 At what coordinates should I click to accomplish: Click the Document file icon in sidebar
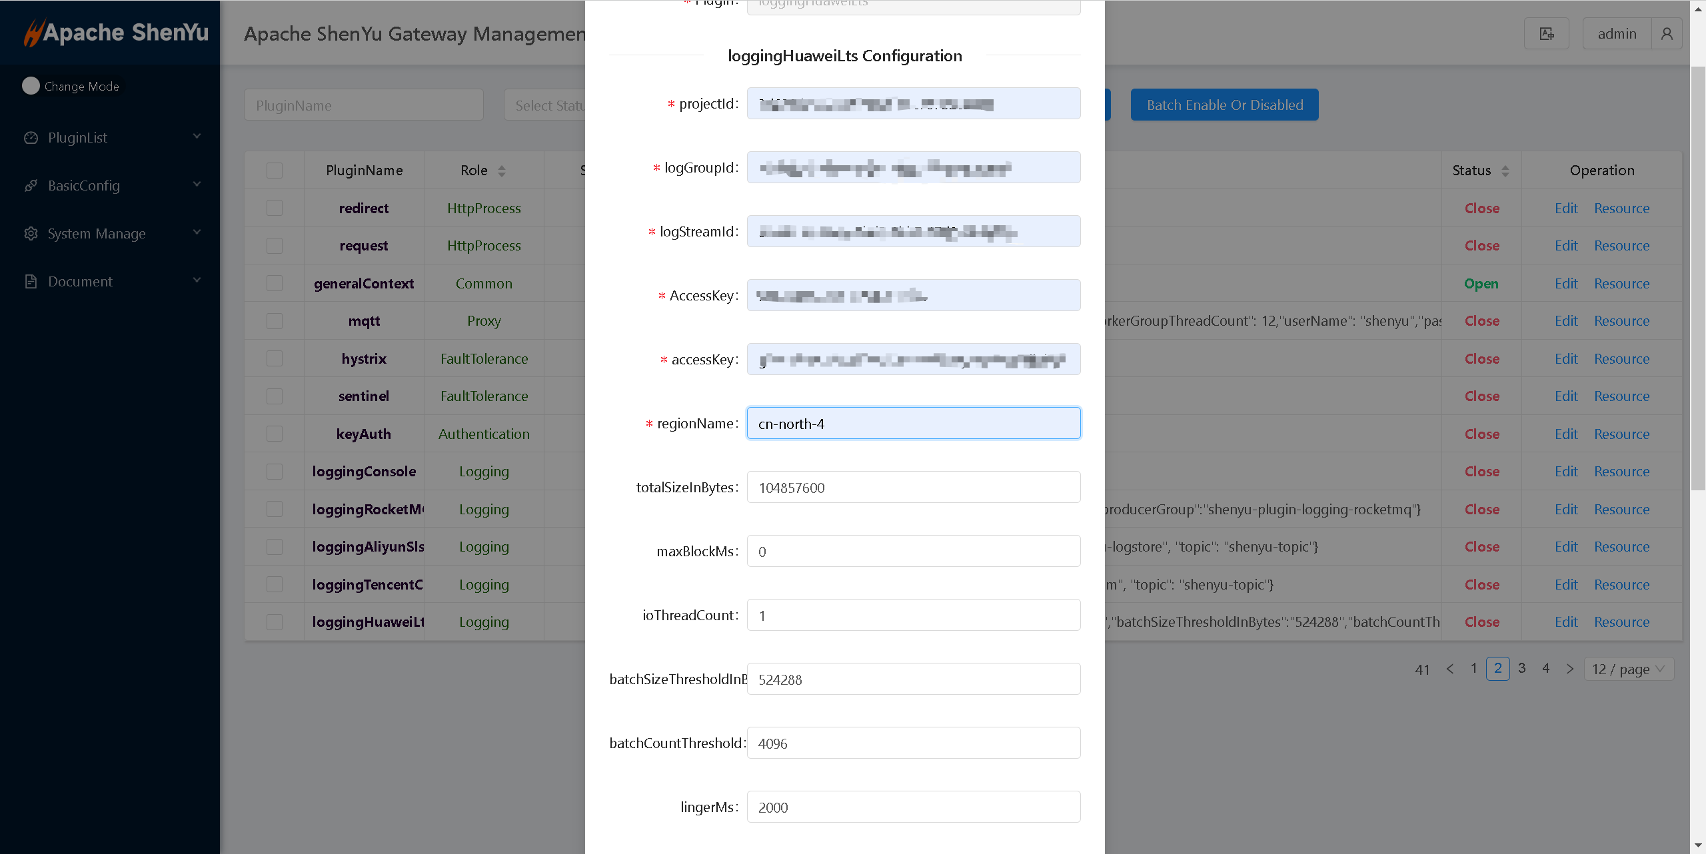click(31, 282)
